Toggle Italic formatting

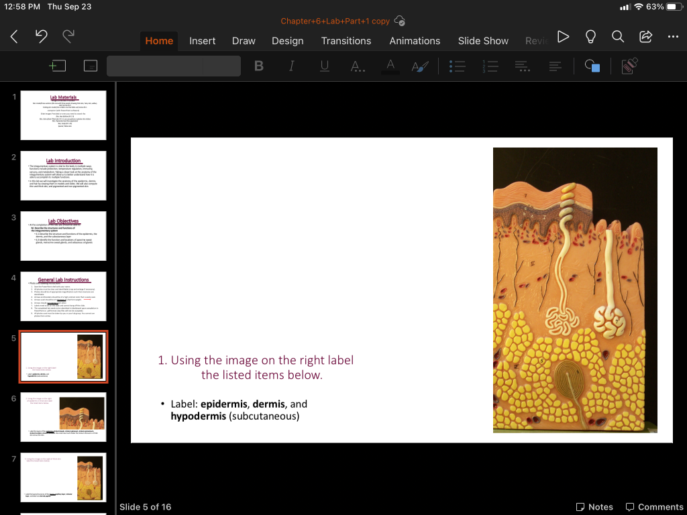point(292,66)
